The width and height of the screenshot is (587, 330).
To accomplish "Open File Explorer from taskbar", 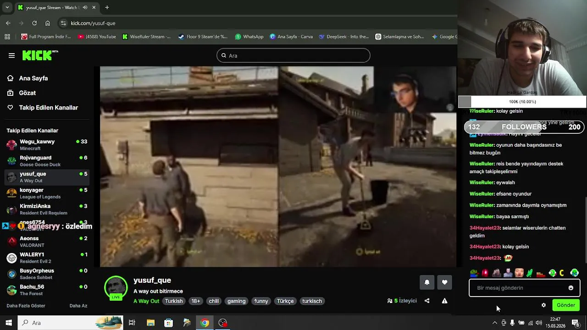I will 150,323.
